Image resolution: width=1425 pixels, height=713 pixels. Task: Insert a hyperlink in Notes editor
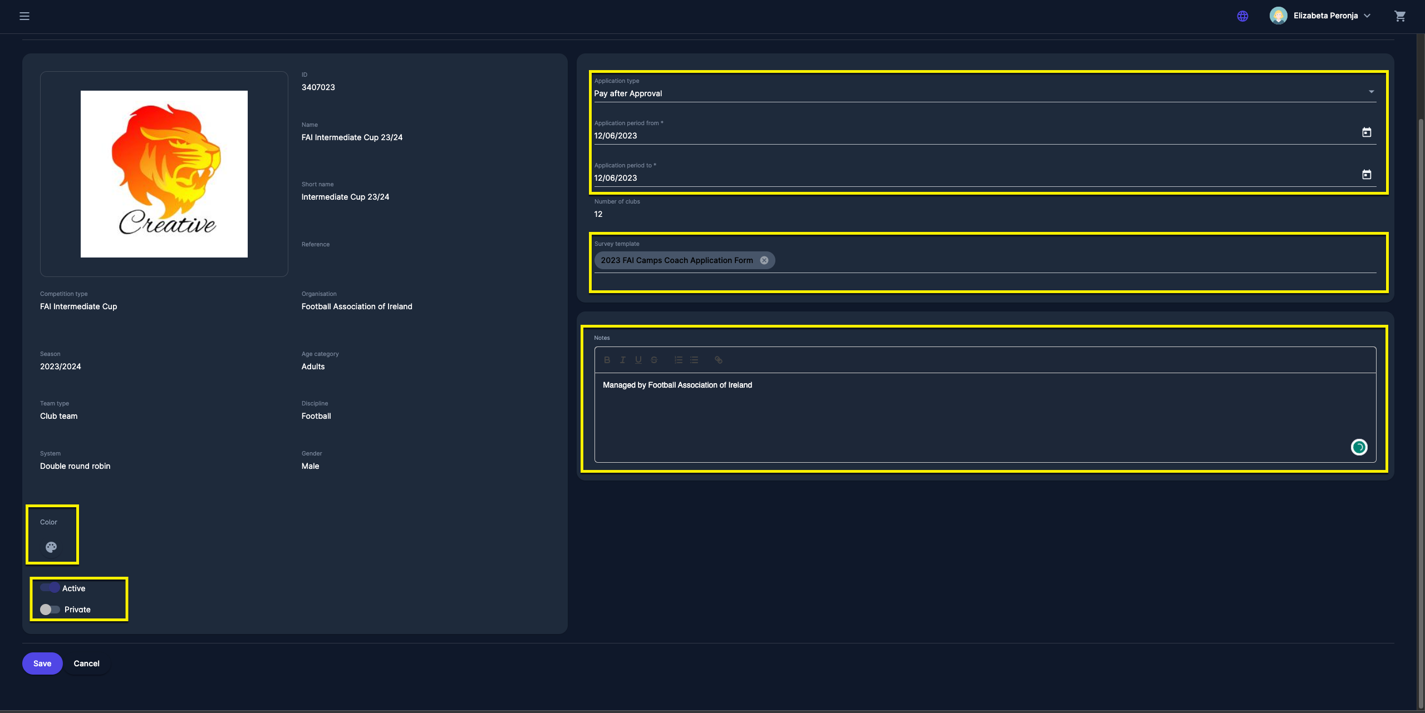(x=719, y=360)
